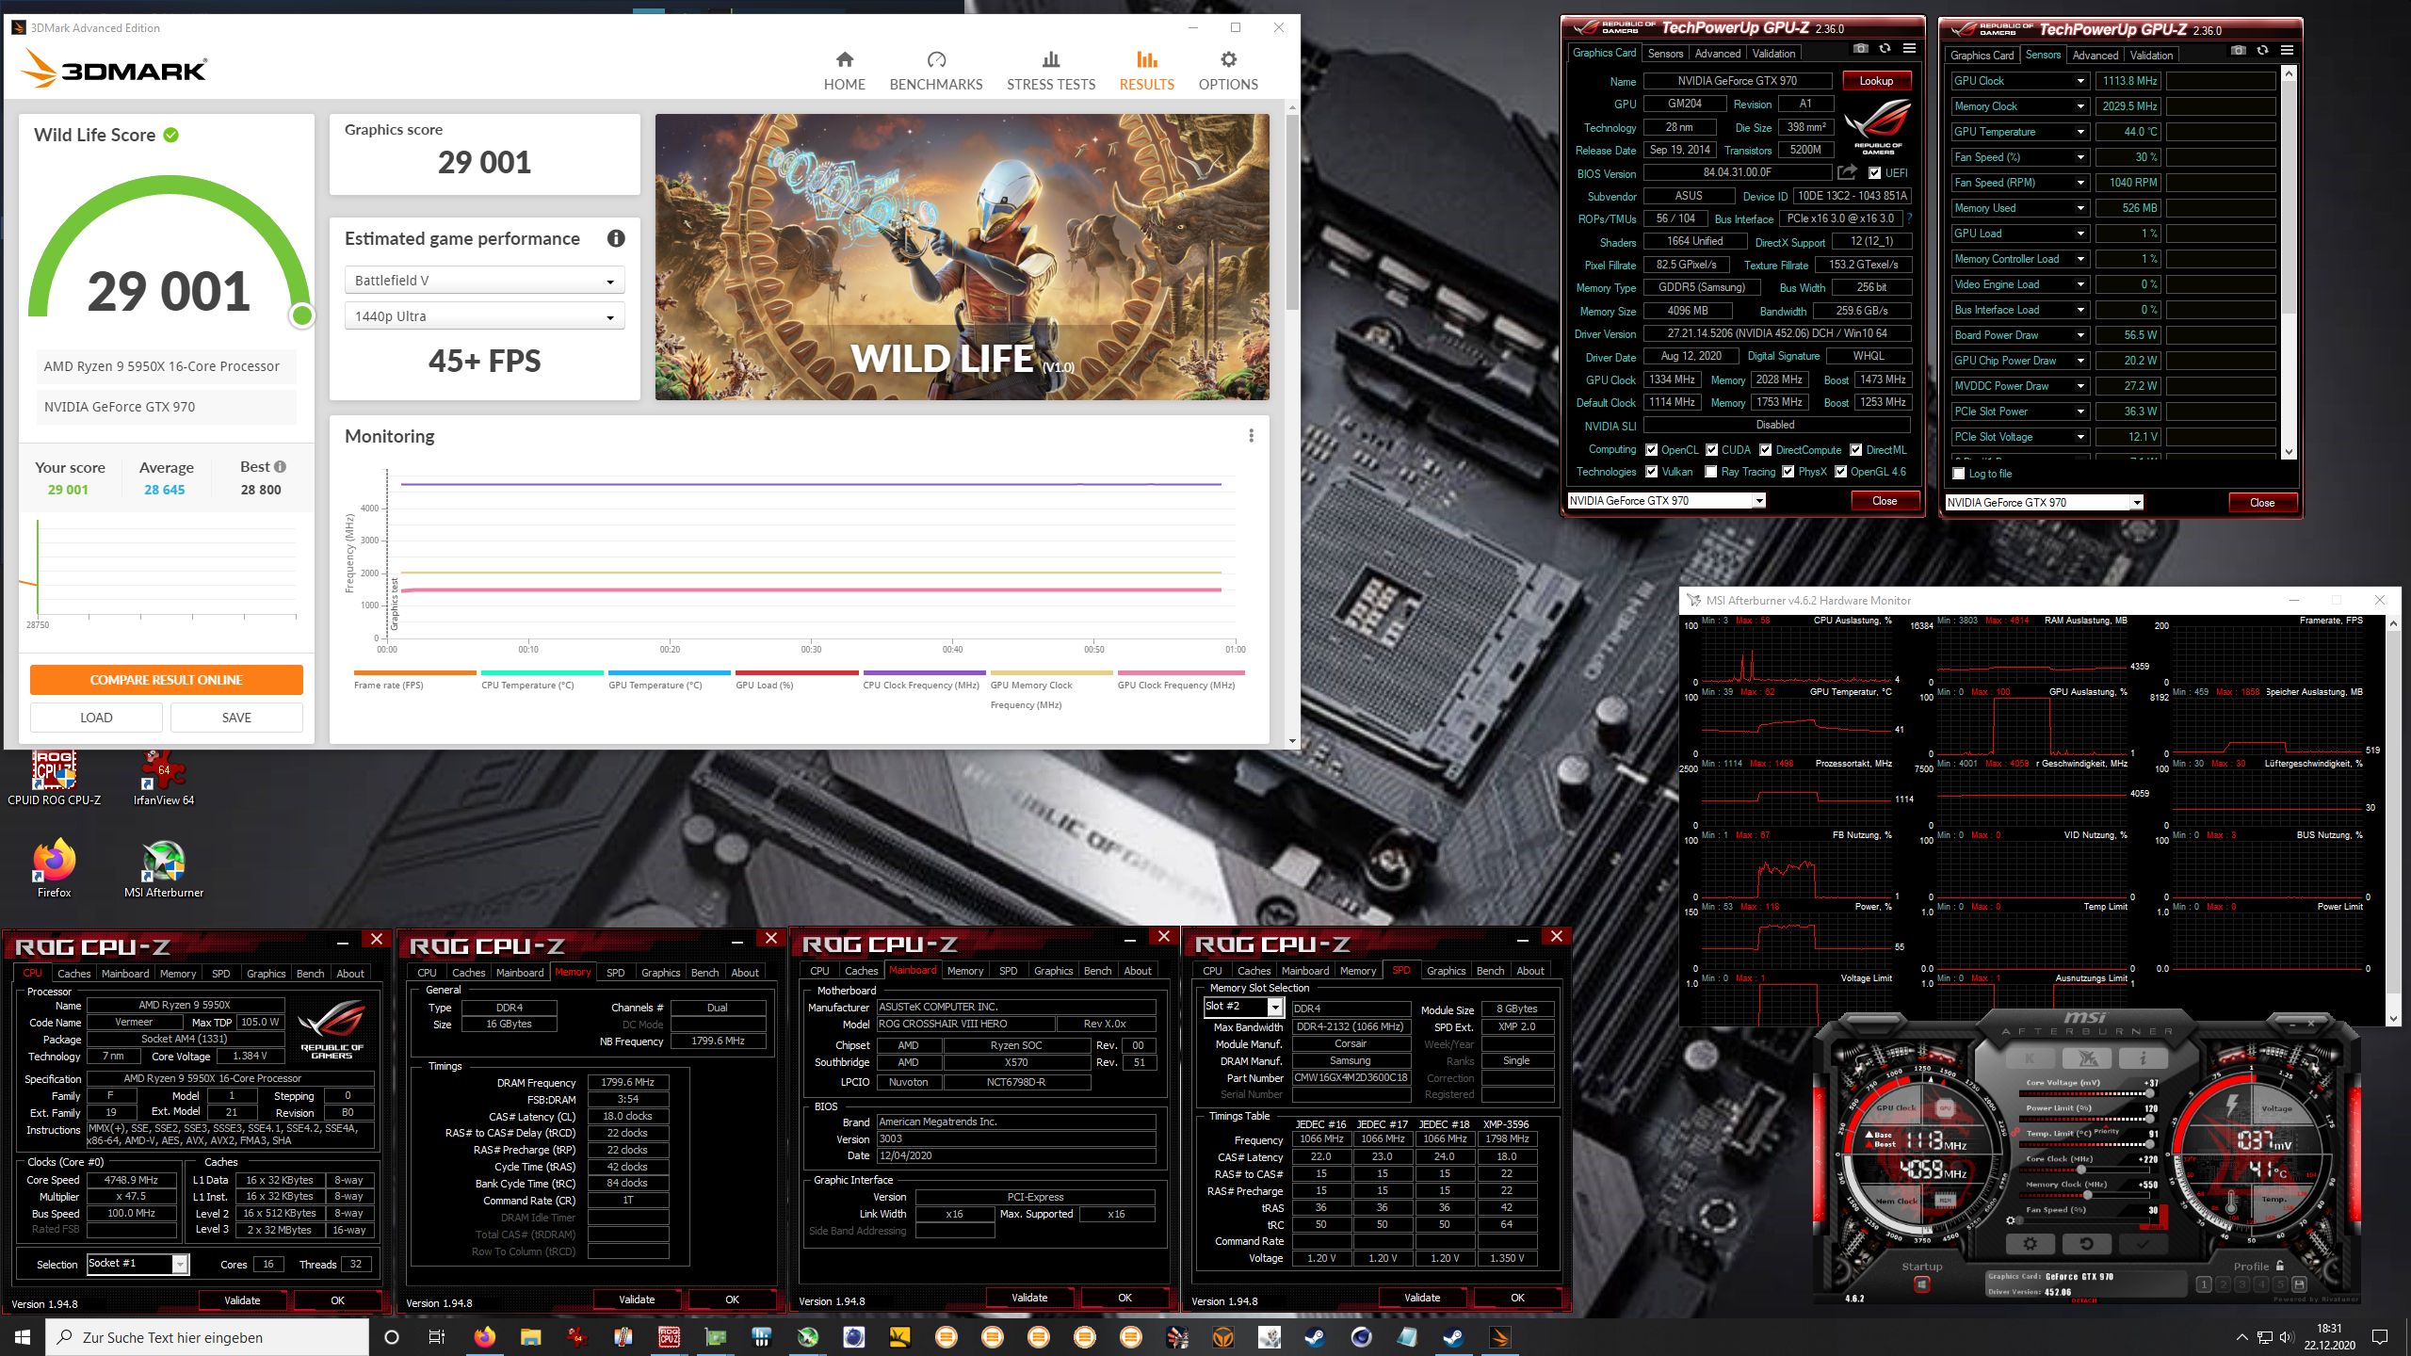Expand Memory Clock sensor dropdown
The image size is (2411, 1356).
pyautogui.click(x=2080, y=106)
